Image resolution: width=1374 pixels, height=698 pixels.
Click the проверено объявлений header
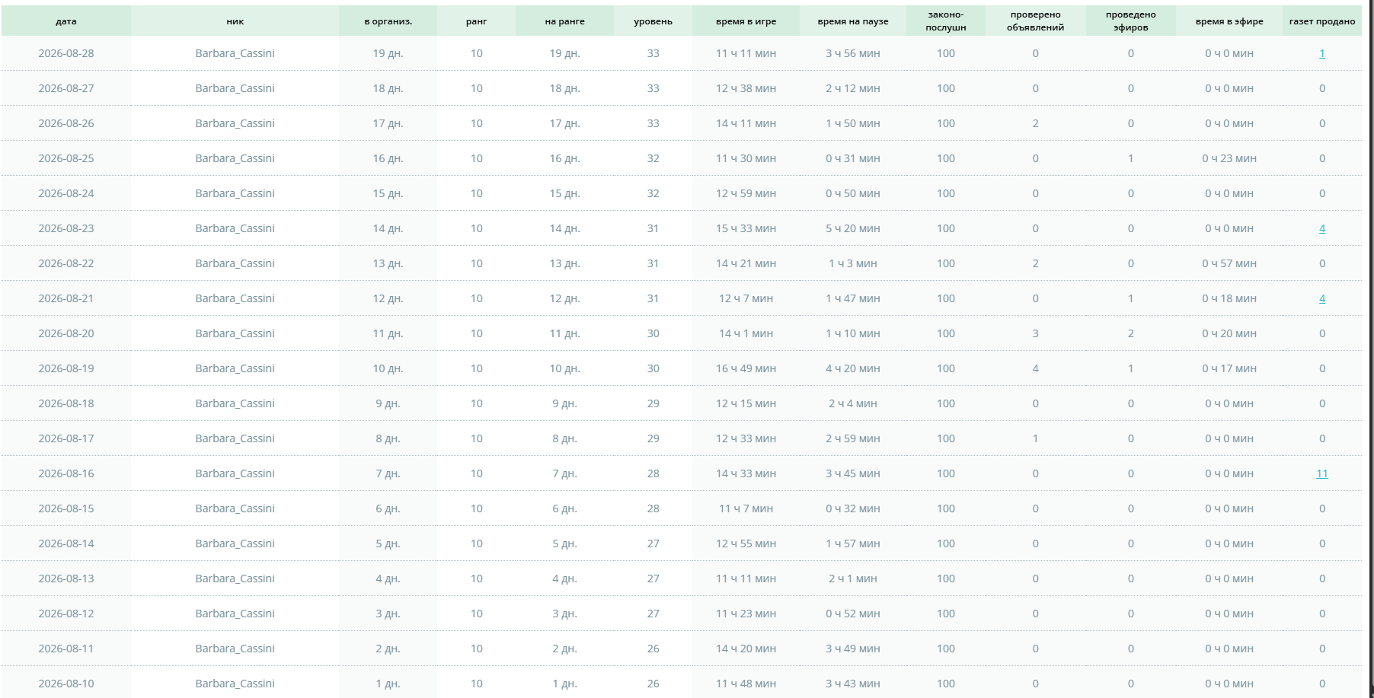pyautogui.click(x=1035, y=21)
